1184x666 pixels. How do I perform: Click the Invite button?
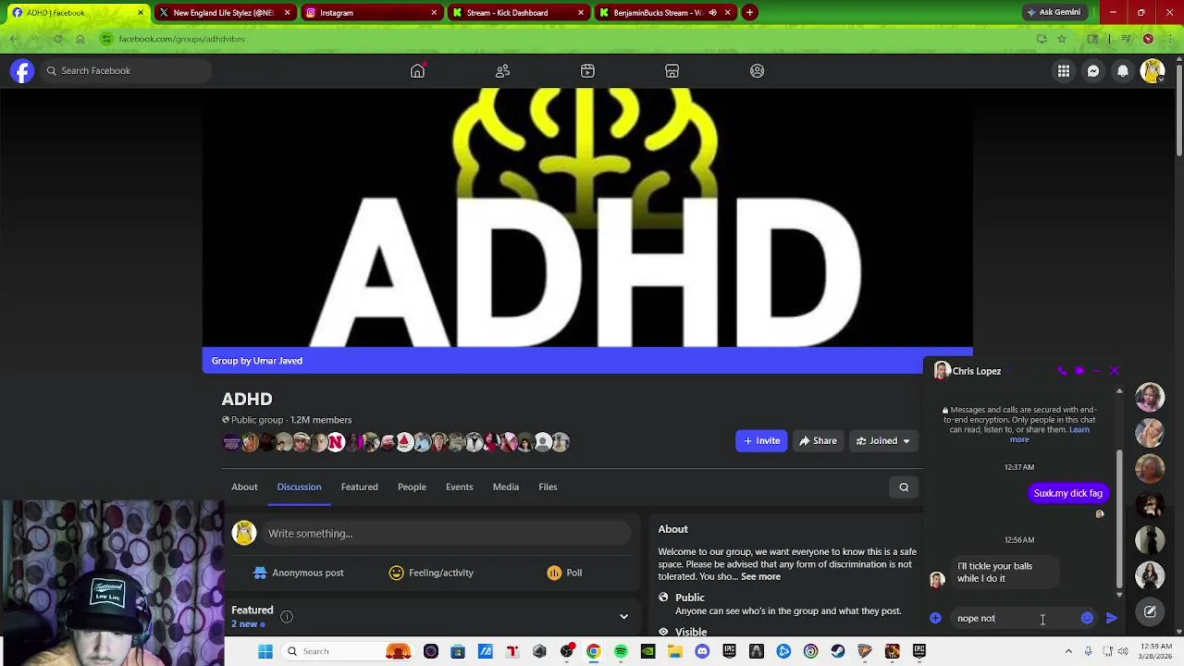761,441
